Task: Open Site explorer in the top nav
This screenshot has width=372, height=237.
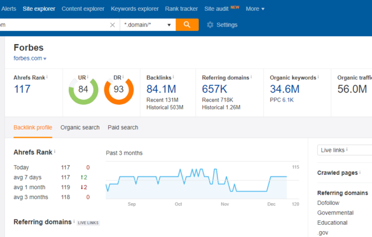Action: pos(39,9)
